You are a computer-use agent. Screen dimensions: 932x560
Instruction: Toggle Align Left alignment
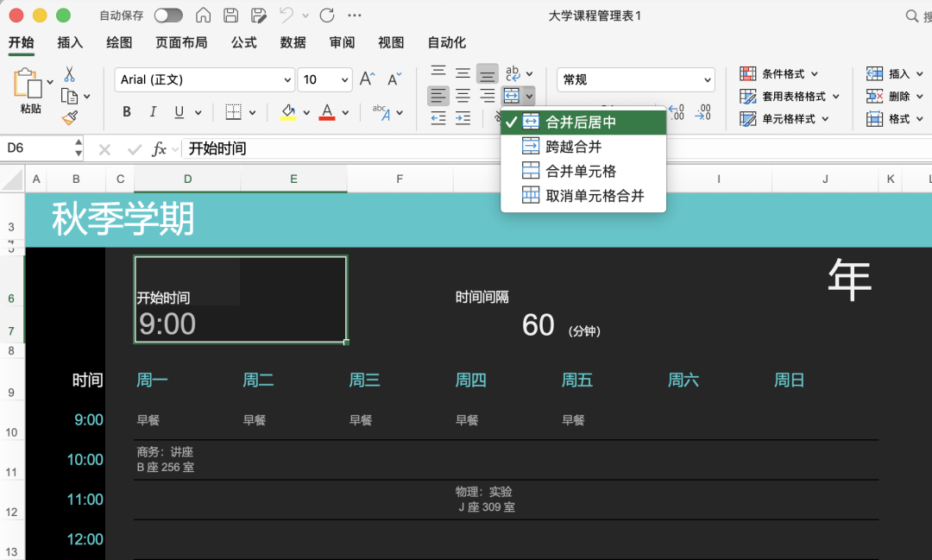coord(438,95)
